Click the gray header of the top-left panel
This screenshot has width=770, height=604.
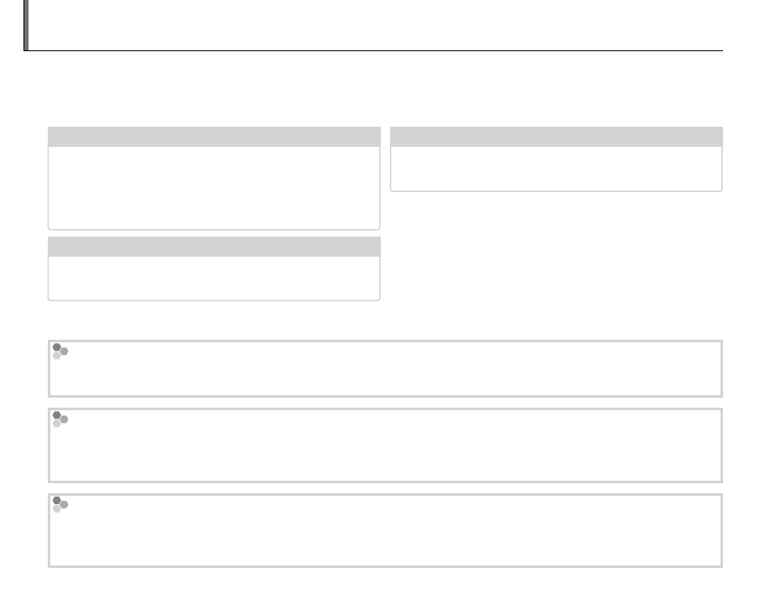[214, 137]
